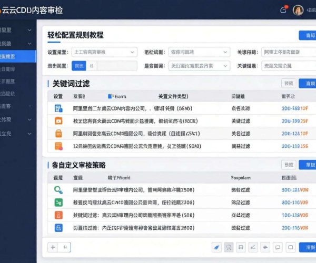Open the link 200-119 355

point(295,146)
